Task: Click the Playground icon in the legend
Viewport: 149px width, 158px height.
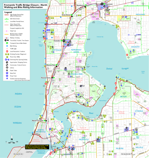Action: (8, 54)
